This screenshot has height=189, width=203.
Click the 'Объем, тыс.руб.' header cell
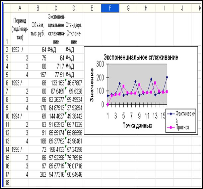point(38,29)
